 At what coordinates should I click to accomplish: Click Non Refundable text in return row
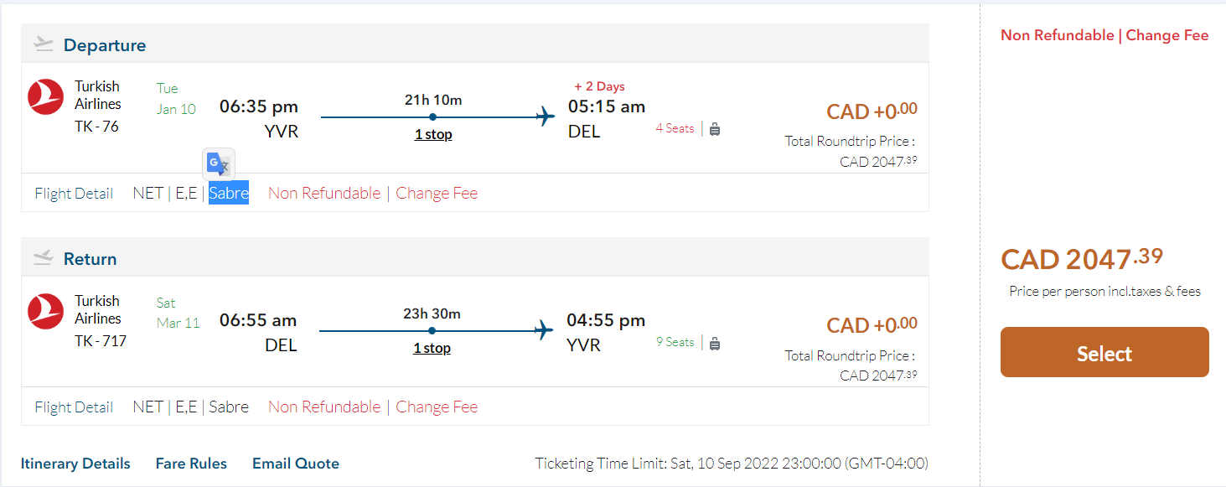[324, 407]
